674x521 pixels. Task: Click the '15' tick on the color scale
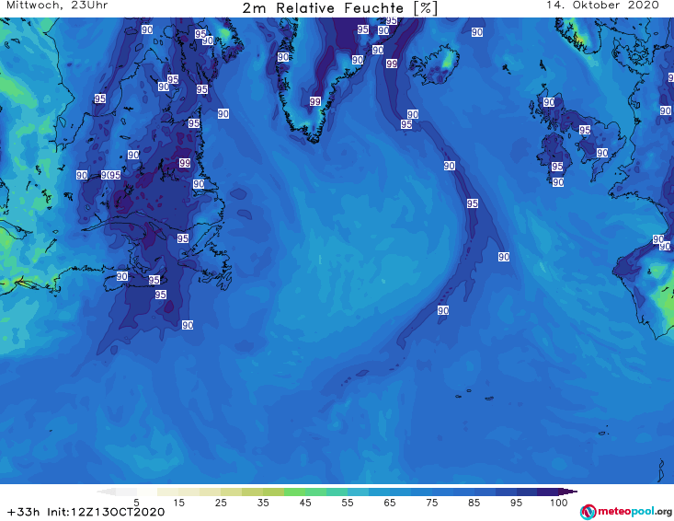[178, 502]
